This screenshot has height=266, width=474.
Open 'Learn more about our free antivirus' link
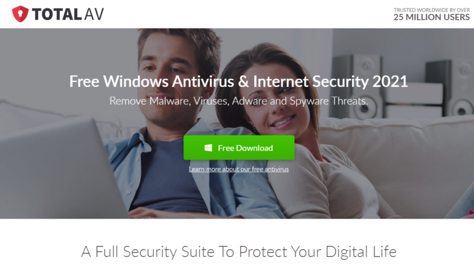pyautogui.click(x=239, y=169)
